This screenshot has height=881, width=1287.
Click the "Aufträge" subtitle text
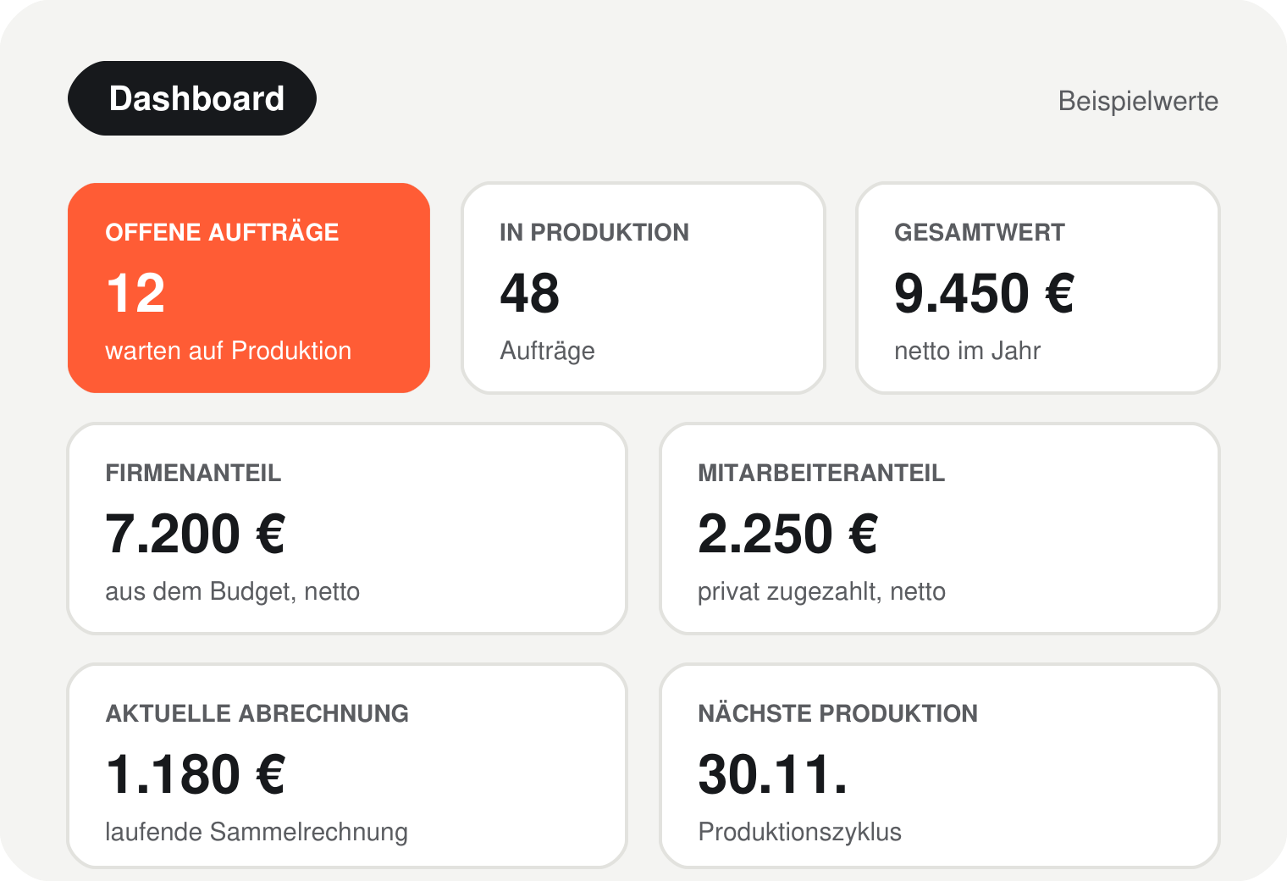(x=547, y=351)
